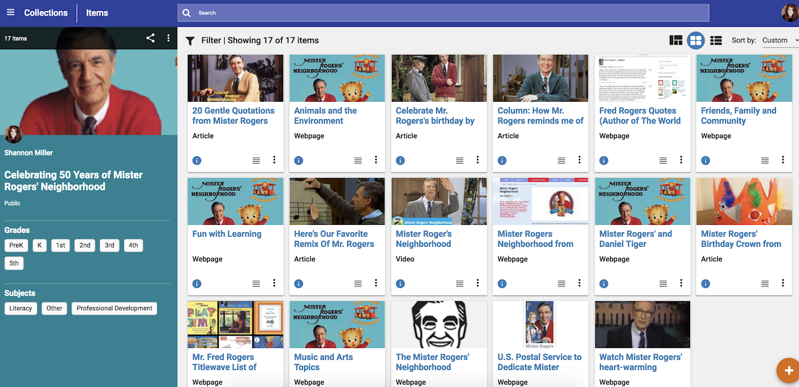Viewport: 799px width, 387px height.
Task: Click reorder lines icon on Here's Our Favorite Remix card
Action: tap(358, 284)
